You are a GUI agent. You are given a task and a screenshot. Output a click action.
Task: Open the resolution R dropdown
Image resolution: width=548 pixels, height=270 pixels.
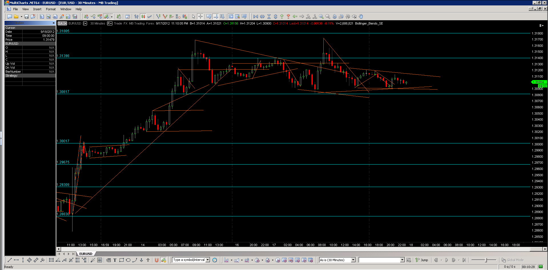[110, 23]
